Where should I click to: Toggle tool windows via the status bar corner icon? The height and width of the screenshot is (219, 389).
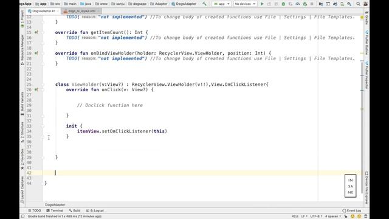tap(23, 217)
